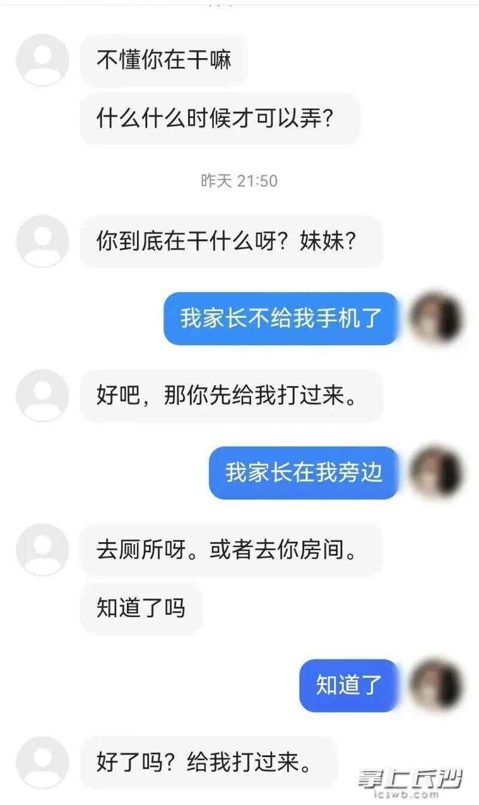
Task: Tap blurred avatar beside "知道了" reply
Action: point(436,685)
